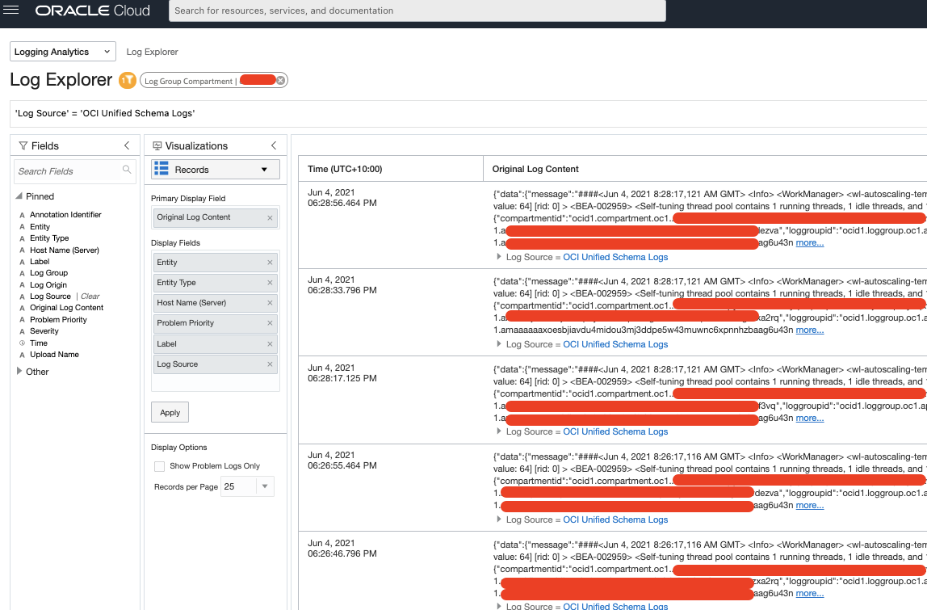
Task: Expand the Other fields section
Action: click(x=20, y=372)
